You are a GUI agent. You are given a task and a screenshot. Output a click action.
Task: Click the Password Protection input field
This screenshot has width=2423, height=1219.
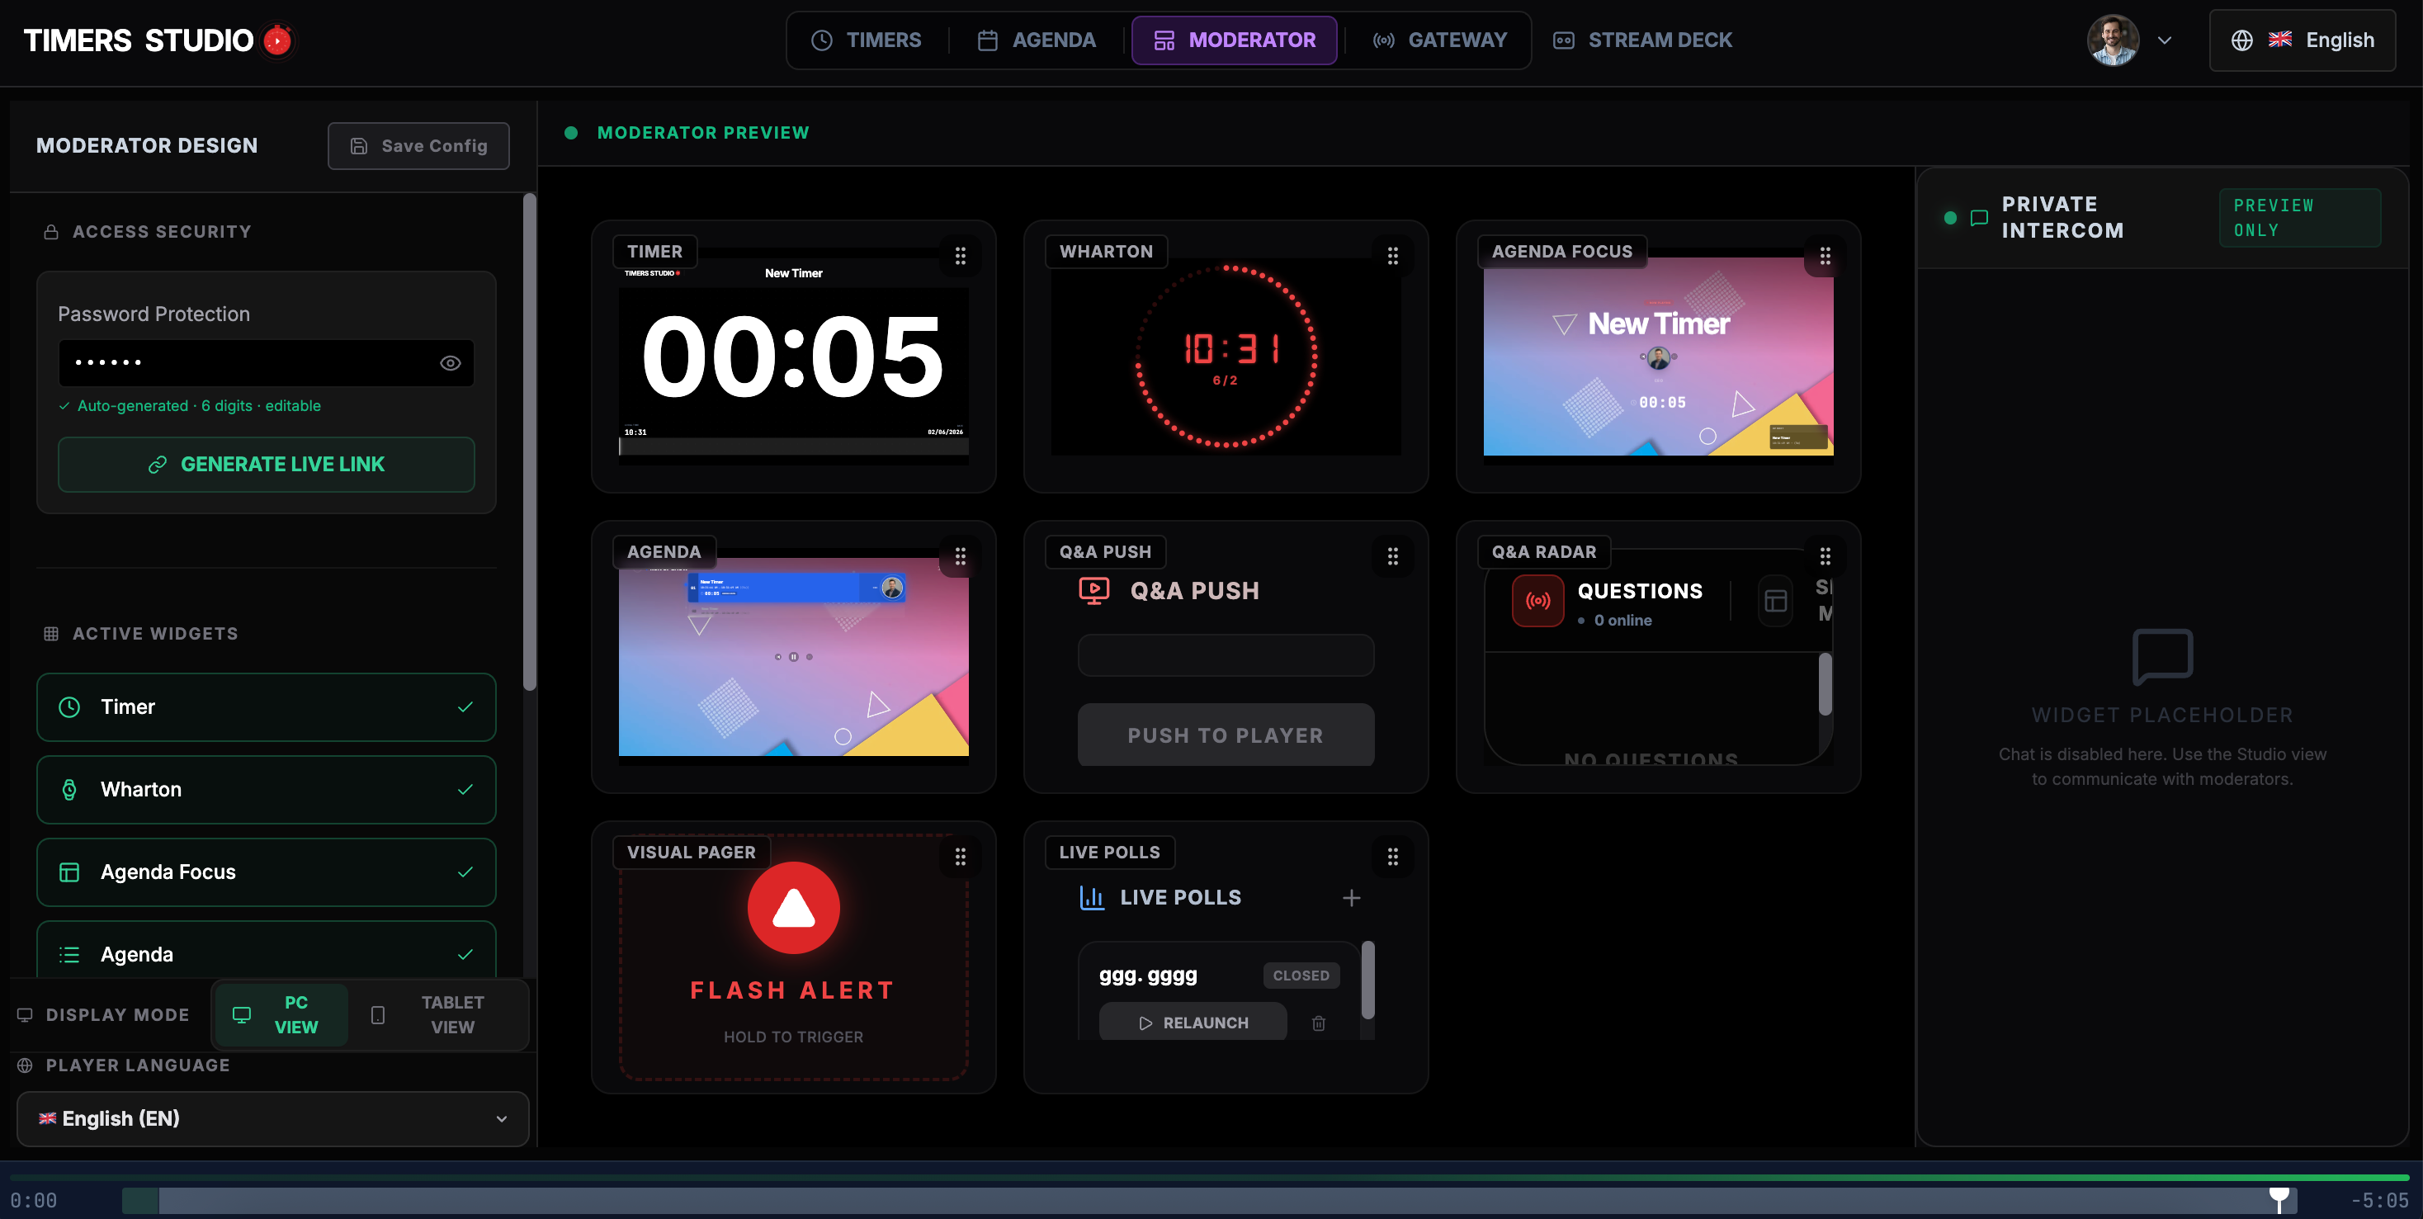tap(267, 363)
